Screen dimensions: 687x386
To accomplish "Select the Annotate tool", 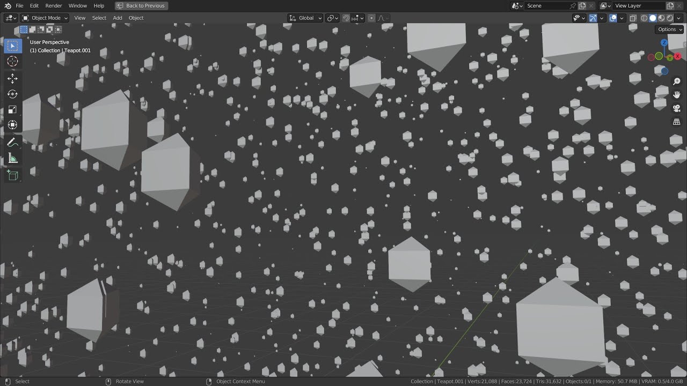I will tap(13, 143).
